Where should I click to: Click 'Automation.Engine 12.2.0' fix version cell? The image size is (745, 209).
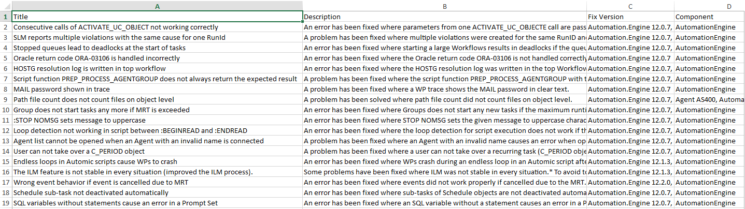tap(630, 182)
